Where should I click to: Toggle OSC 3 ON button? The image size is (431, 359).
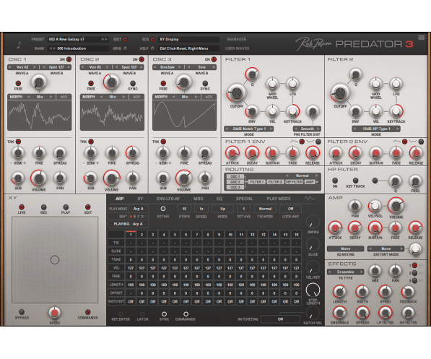coord(214,59)
